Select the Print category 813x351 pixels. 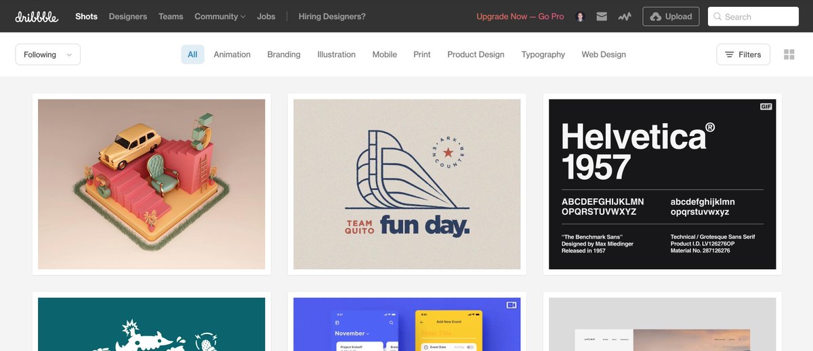coord(422,55)
